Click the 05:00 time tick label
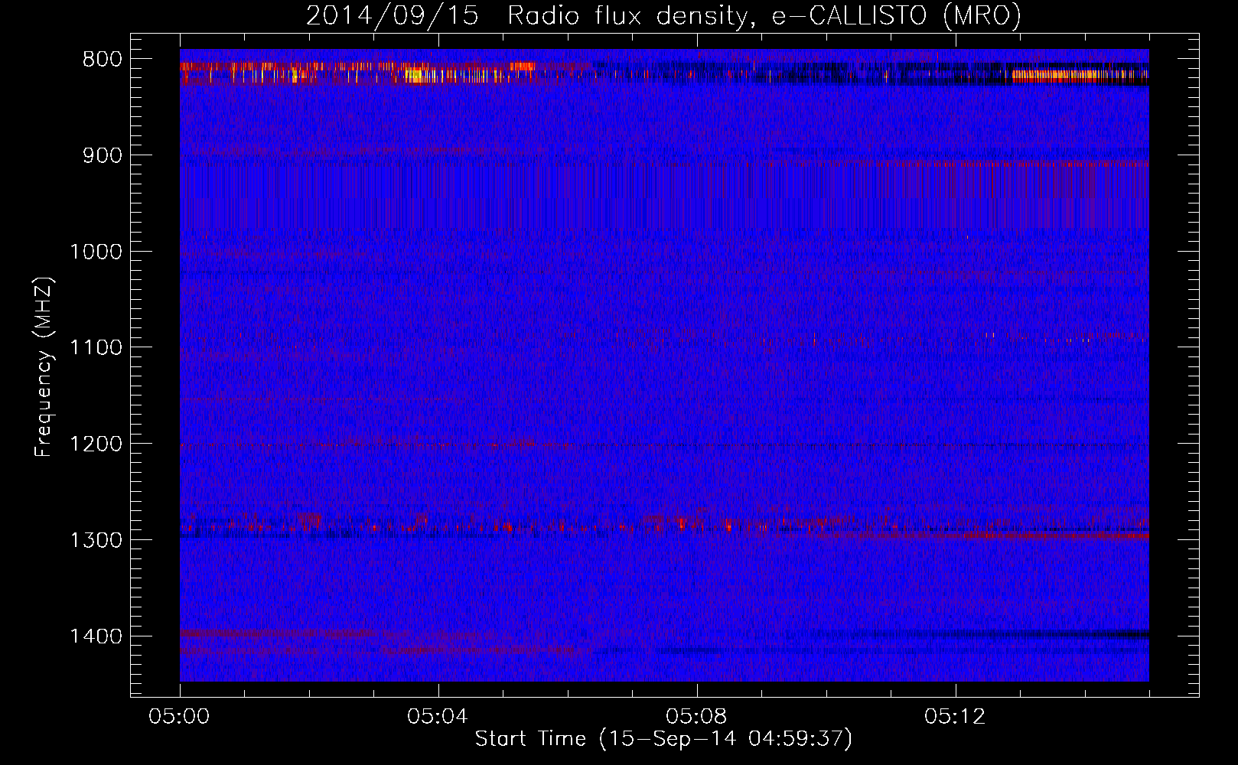Viewport: 1238px width, 765px height. (179, 717)
